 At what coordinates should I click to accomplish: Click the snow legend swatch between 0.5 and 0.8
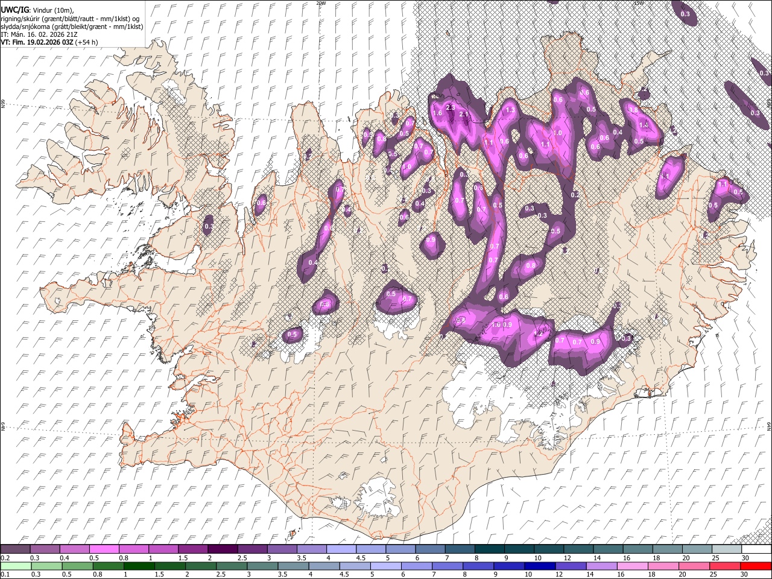(x=104, y=549)
